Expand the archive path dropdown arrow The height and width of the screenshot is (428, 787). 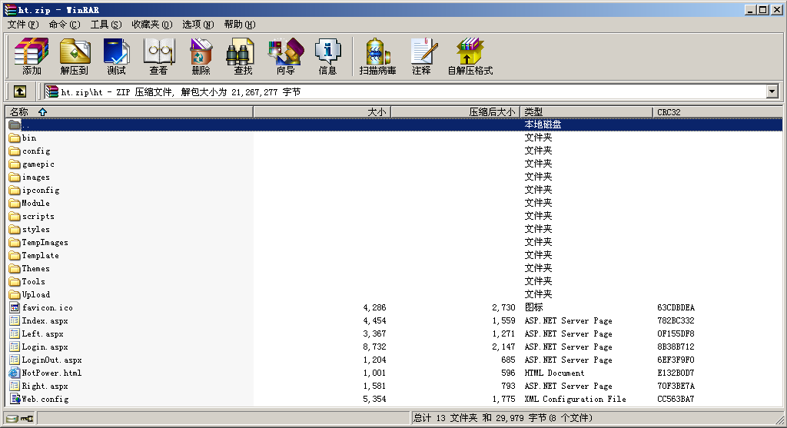(772, 92)
